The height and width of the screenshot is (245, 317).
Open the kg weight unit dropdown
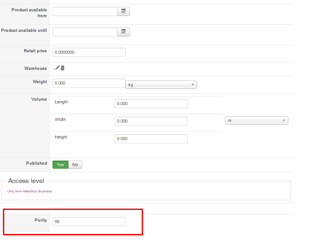coord(161,85)
